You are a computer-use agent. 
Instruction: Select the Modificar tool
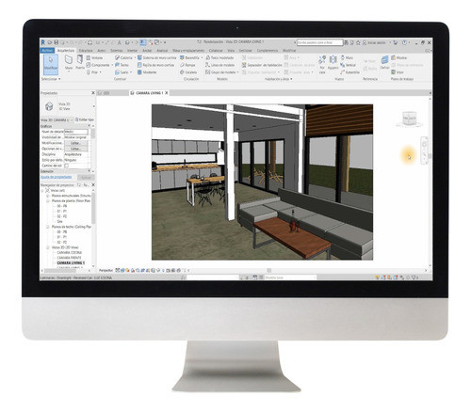coord(51,64)
